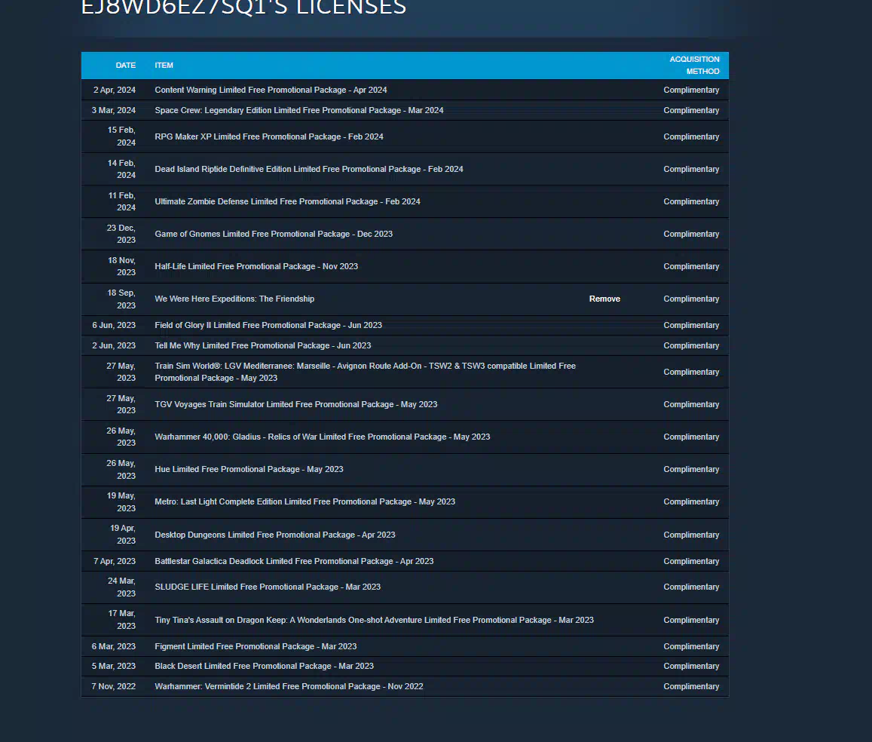872x742 pixels.
Task: Click the Game of Gnomes package entry
Action: click(x=274, y=235)
